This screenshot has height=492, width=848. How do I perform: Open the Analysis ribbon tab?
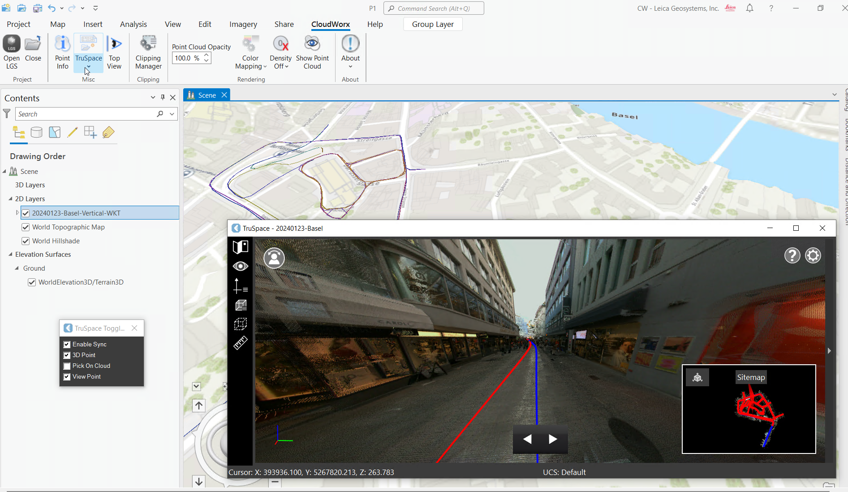pyautogui.click(x=133, y=24)
